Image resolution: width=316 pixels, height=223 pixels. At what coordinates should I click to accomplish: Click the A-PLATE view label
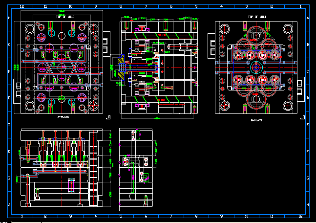point(63,117)
